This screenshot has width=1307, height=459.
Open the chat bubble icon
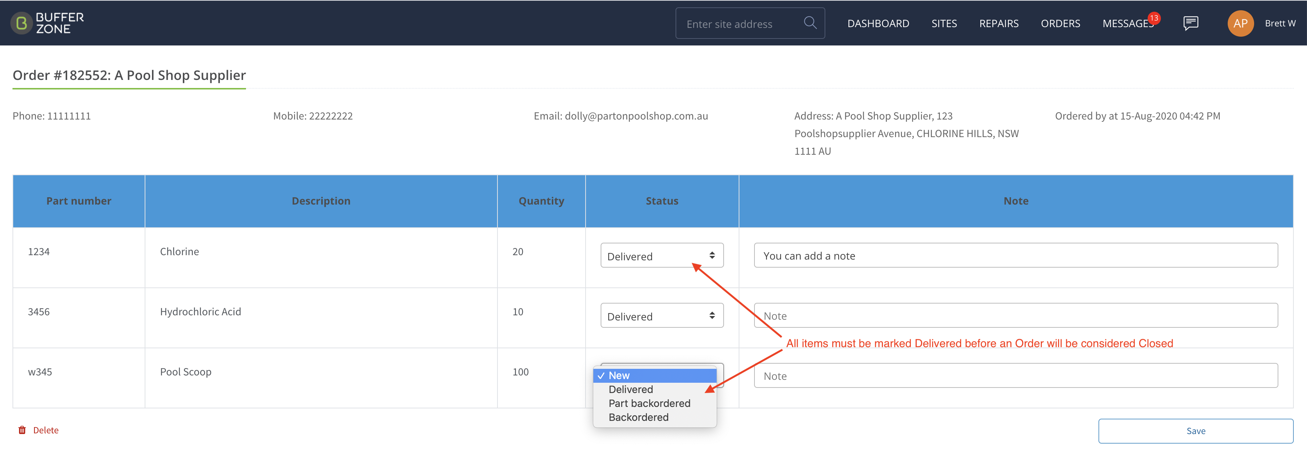[1190, 23]
